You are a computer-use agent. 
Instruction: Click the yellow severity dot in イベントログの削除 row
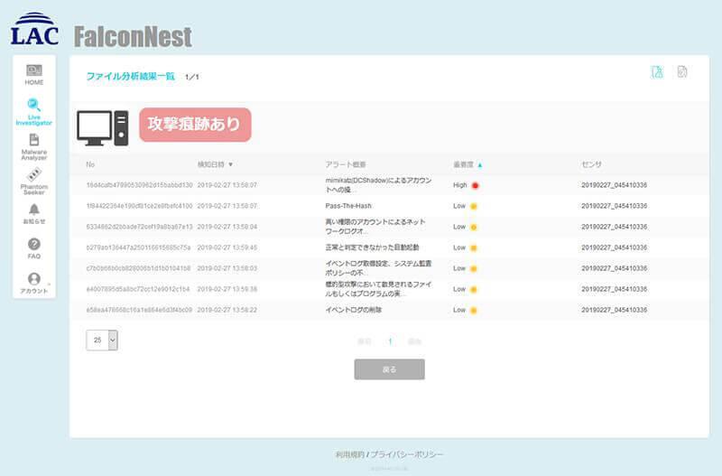(x=473, y=310)
